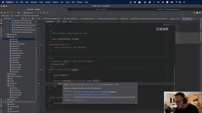Click the Search Everywhere magnifier icon

coord(194,13)
